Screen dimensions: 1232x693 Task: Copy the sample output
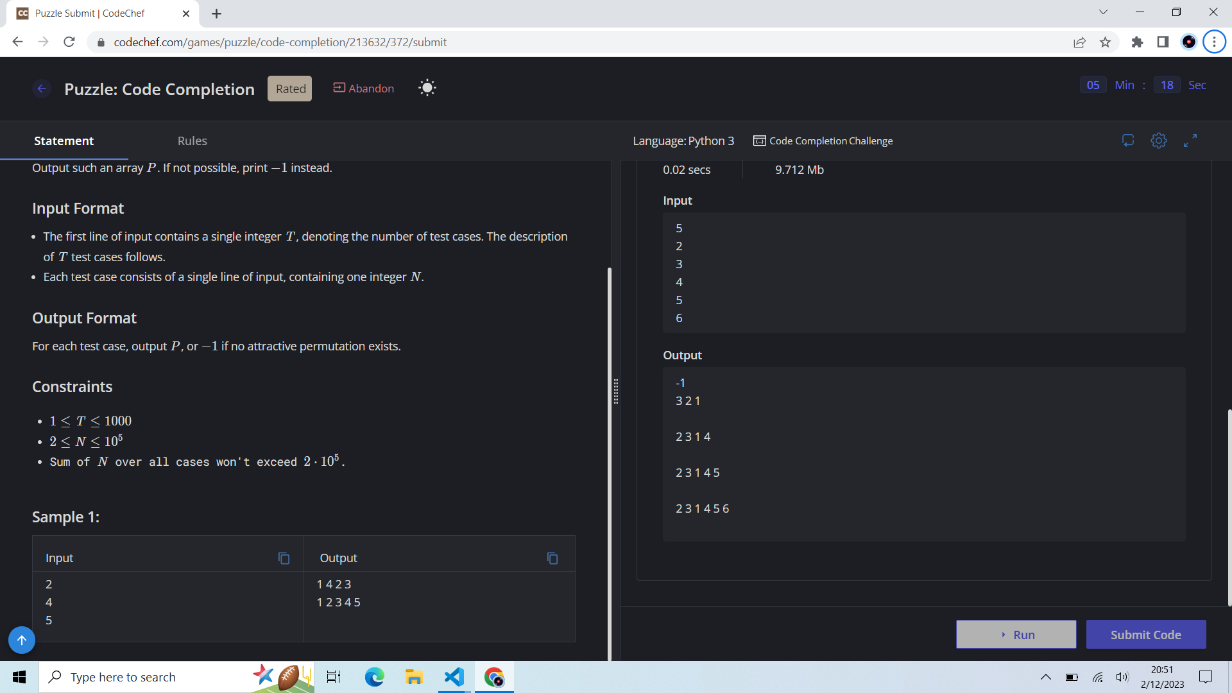(x=552, y=558)
